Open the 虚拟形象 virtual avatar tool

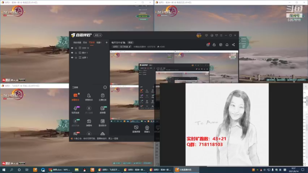tap(75, 123)
